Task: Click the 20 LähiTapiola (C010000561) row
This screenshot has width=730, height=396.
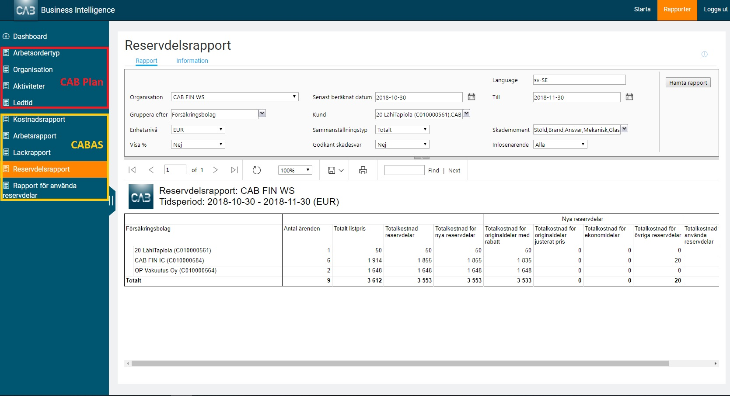Action: 422,251
